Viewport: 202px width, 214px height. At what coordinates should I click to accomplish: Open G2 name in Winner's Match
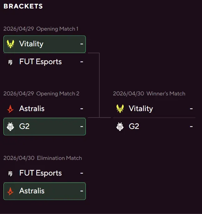134,126
